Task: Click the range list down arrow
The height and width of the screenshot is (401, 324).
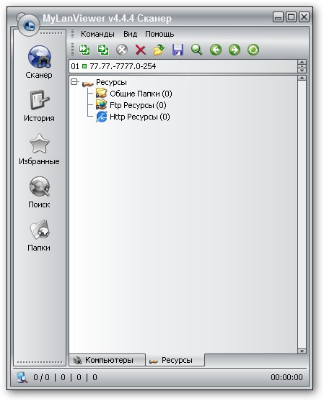Action: tap(302, 70)
